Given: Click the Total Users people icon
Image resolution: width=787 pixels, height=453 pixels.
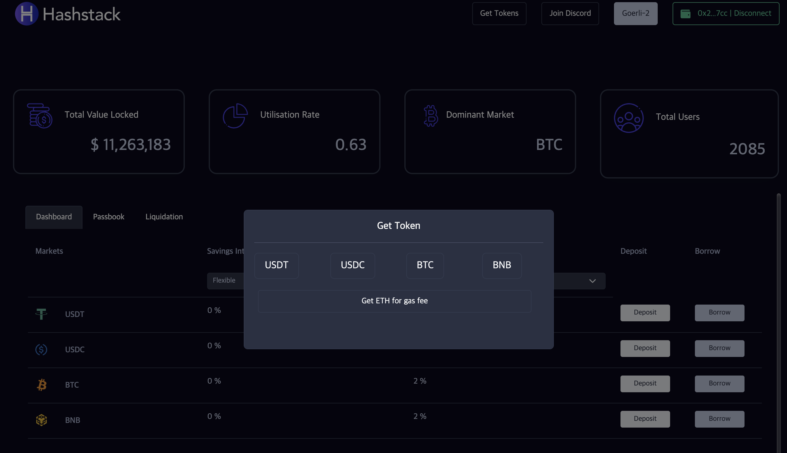Looking at the screenshot, I should coord(629,118).
